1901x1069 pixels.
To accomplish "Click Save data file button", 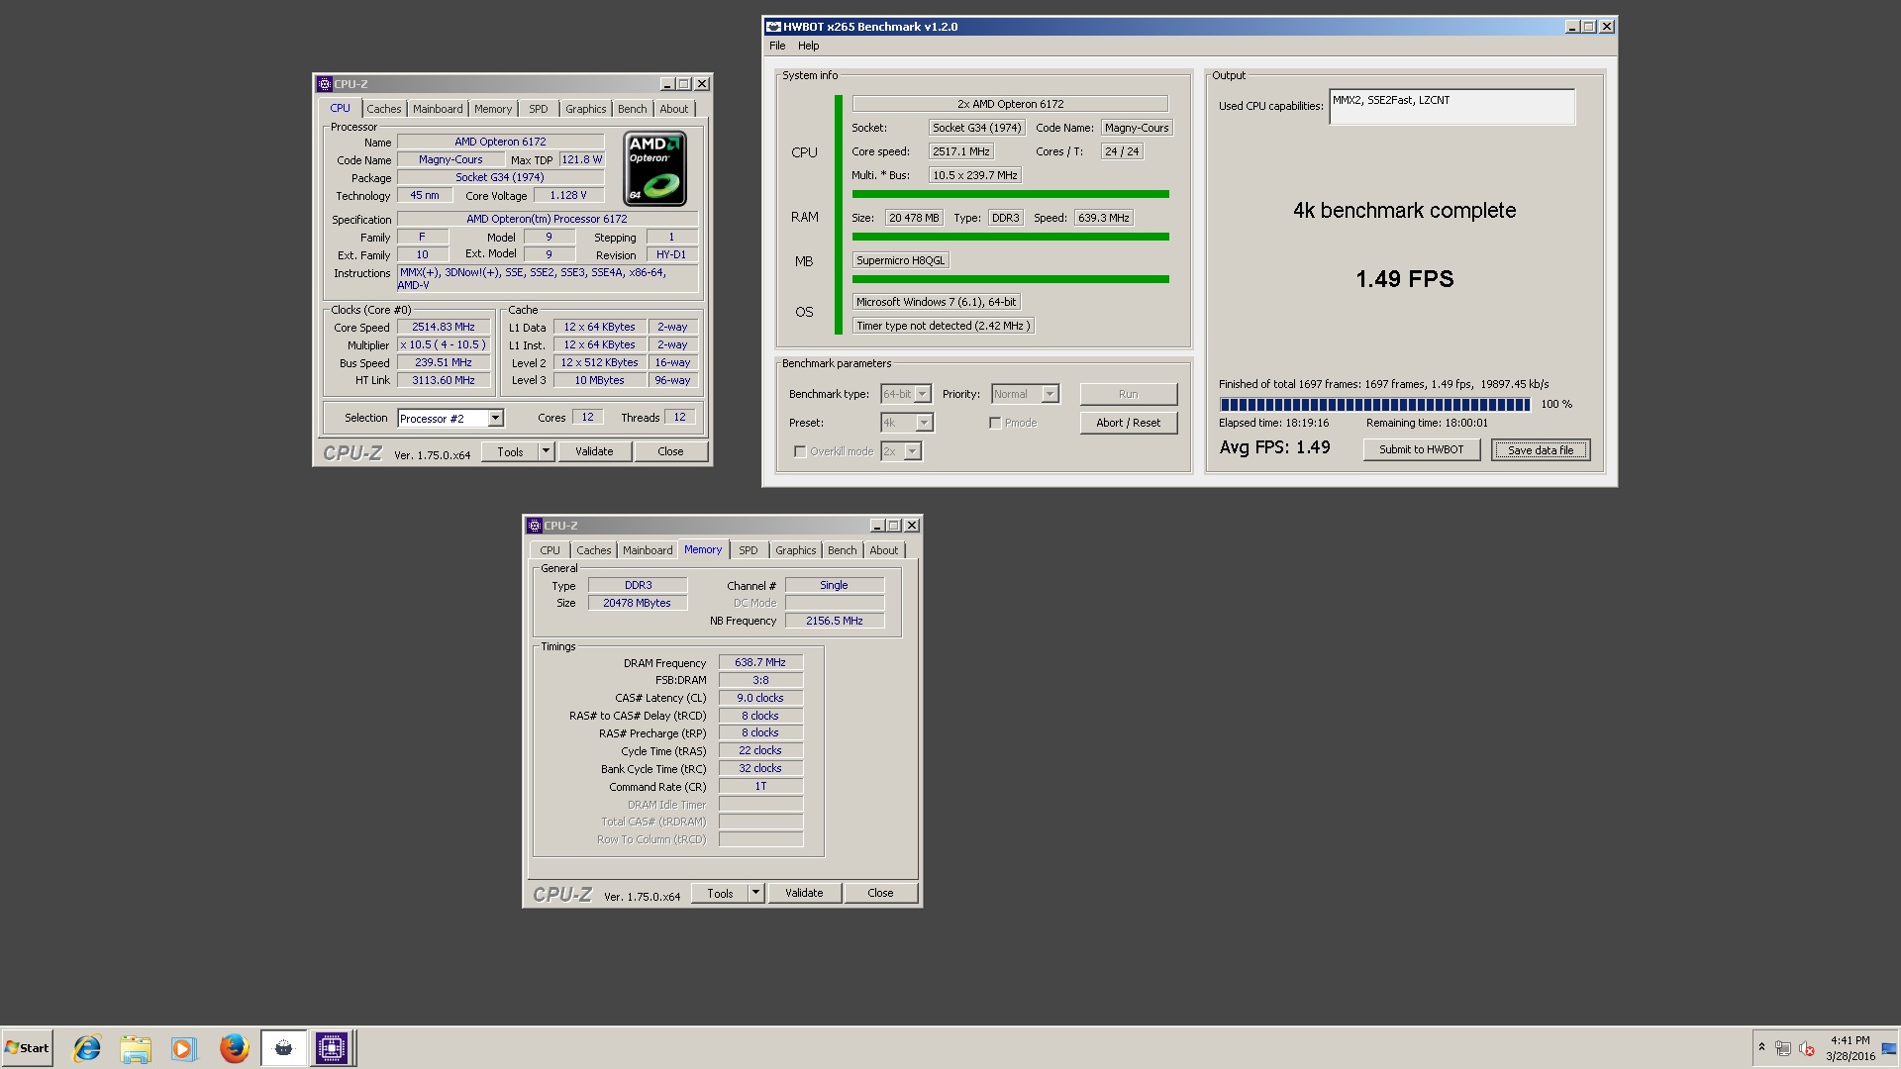I will (1541, 449).
